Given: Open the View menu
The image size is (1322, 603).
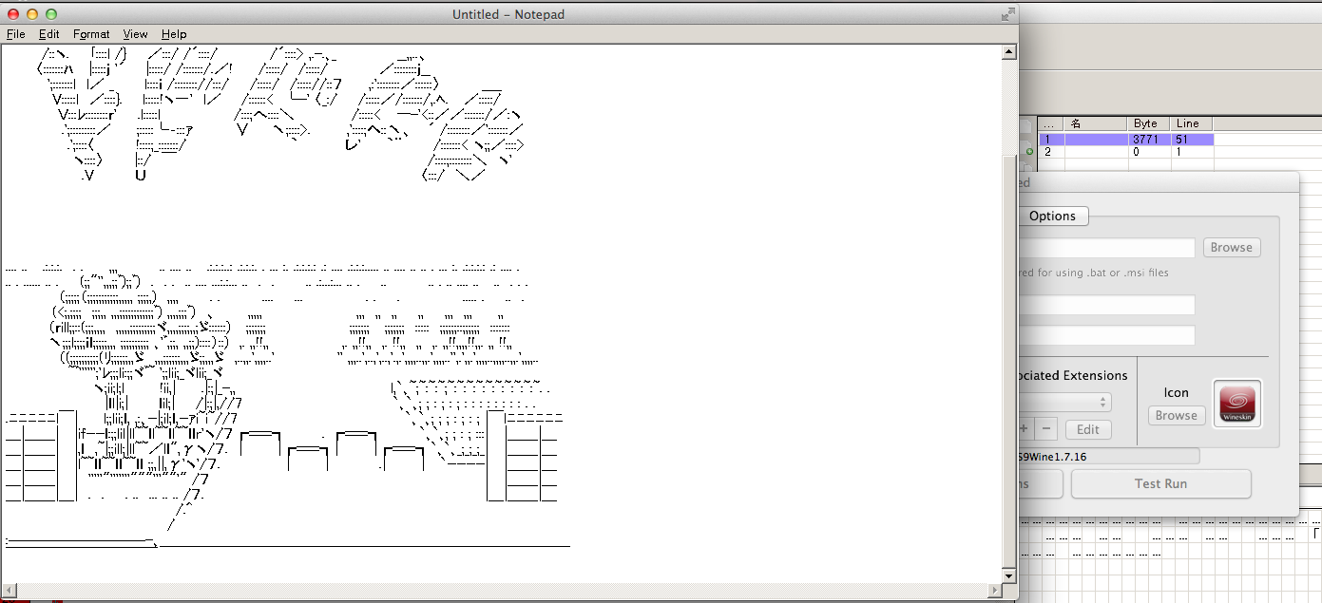Looking at the screenshot, I should (135, 34).
